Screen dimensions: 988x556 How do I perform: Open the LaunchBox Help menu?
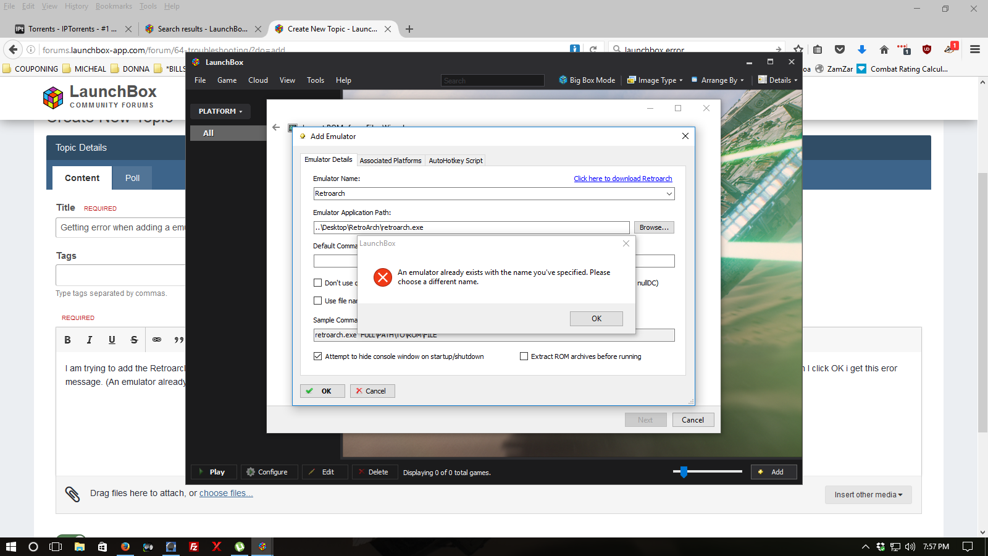coord(343,80)
